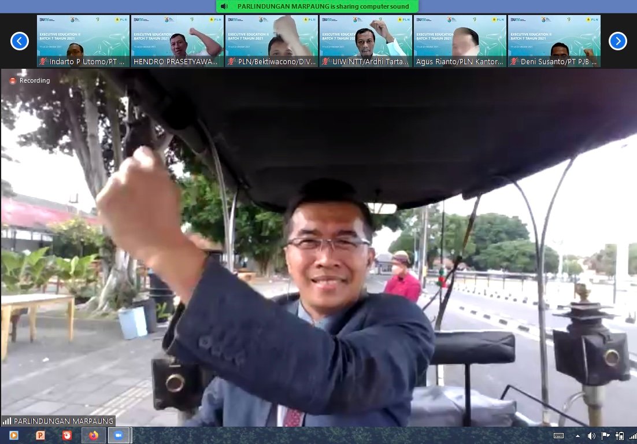Expand hidden system tray icons
The width and height of the screenshot is (637, 444).
[577, 436]
